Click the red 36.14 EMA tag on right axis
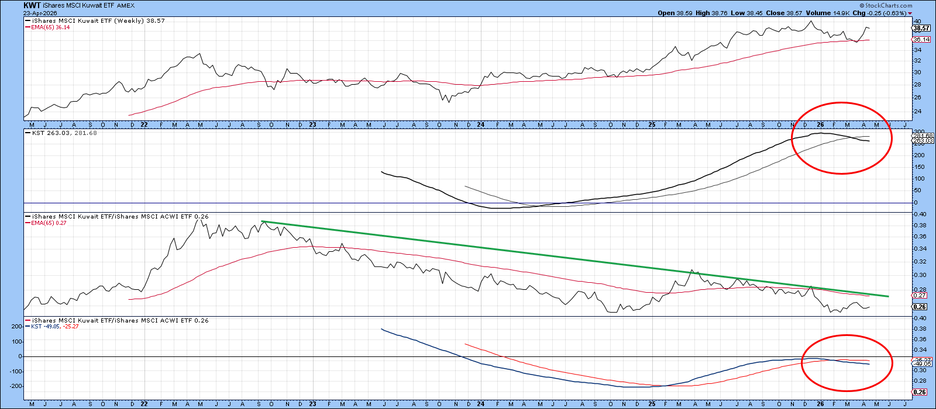 (x=921, y=39)
